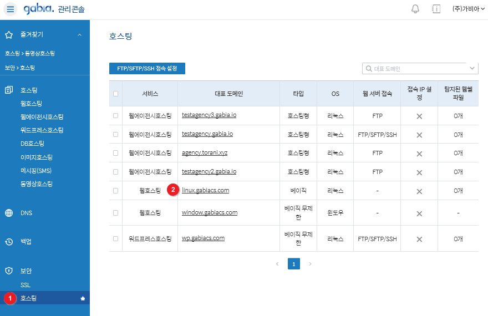Check the testagency2.gabia.io row checkbox
This screenshot has height=316, width=488.
coord(116,172)
